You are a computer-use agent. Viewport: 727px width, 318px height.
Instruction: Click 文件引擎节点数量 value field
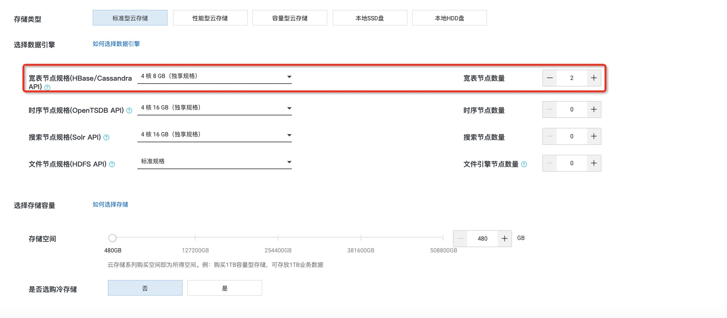pyautogui.click(x=572, y=163)
